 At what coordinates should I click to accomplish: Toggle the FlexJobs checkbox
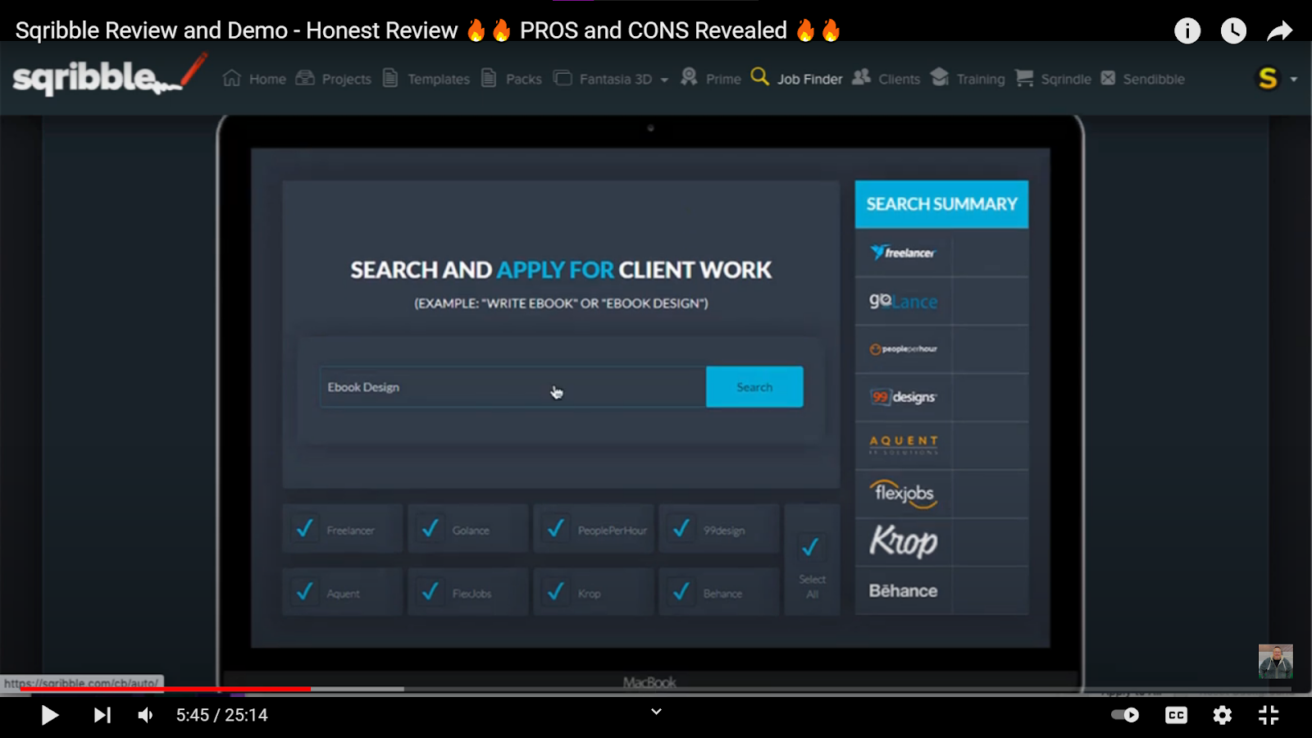pyautogui.click(x=430, y=591)
